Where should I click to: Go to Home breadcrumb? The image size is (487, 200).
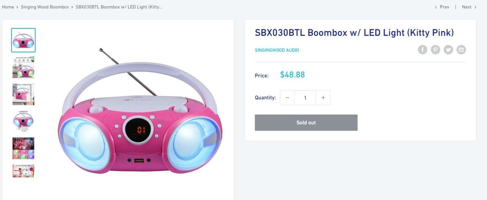8,7
